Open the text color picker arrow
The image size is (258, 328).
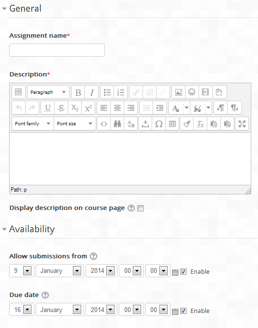coord(186,108)
